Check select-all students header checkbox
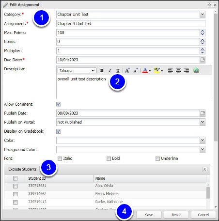The height and width of the screenshot is (221, 219). point(15,178)
